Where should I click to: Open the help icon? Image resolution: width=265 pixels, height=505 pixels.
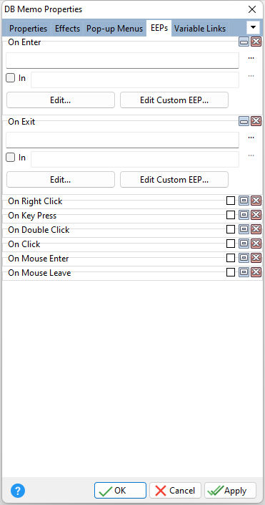18,491
